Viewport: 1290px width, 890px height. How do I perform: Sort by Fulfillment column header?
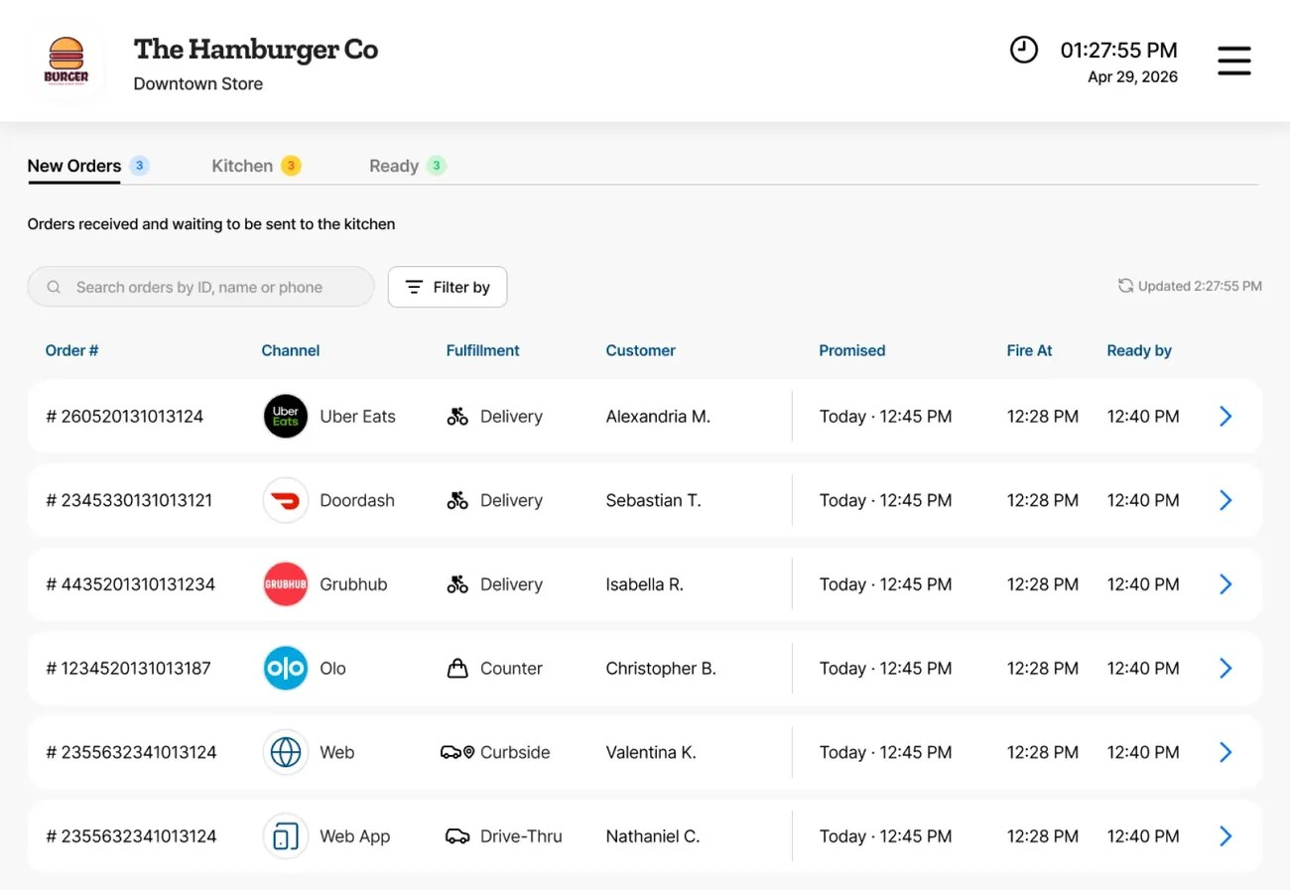coord(483,350)
